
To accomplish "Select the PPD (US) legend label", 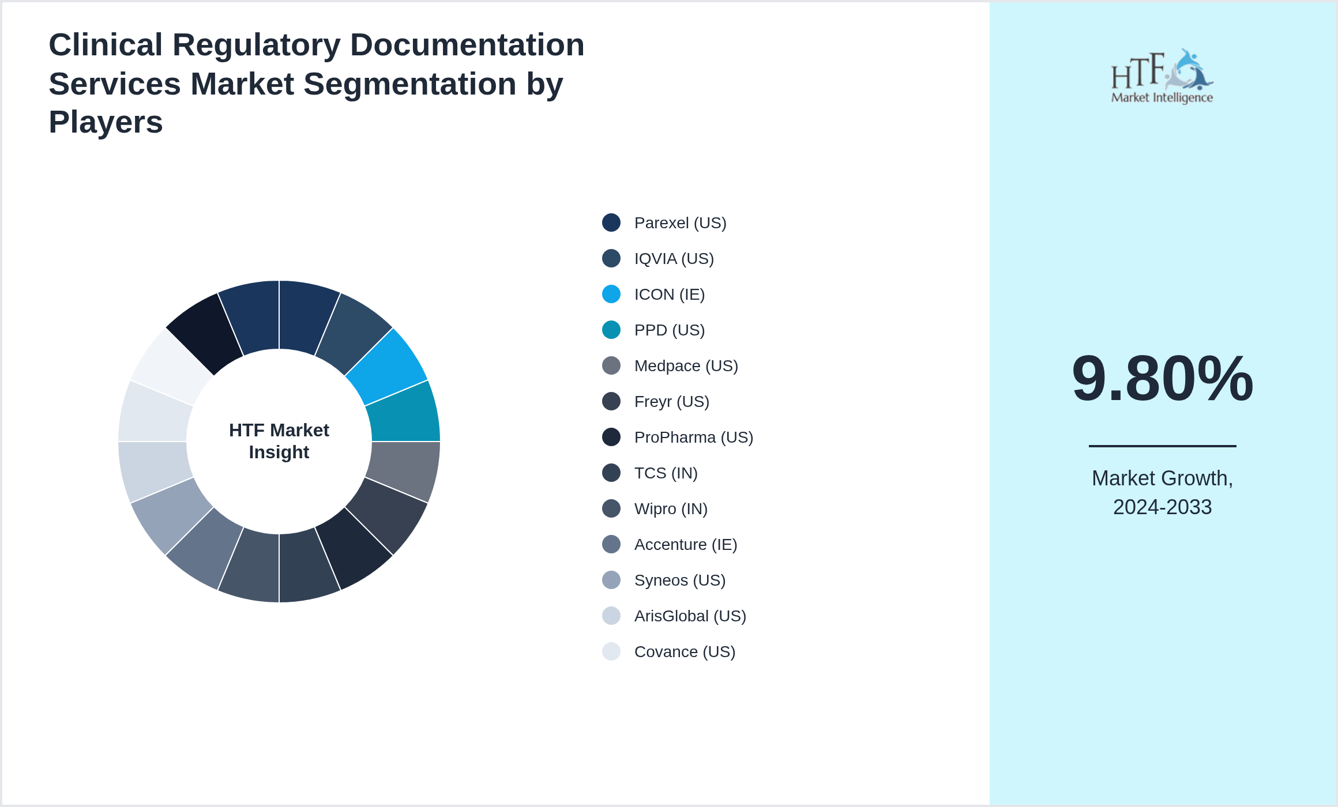I will tap(670, 330).
